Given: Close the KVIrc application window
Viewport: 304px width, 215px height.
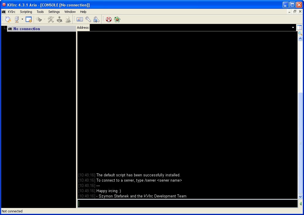Looking at the screenshot, I should [x=299, y=5].
